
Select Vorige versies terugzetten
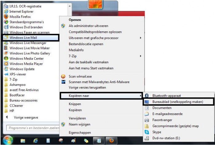[87, 87]
